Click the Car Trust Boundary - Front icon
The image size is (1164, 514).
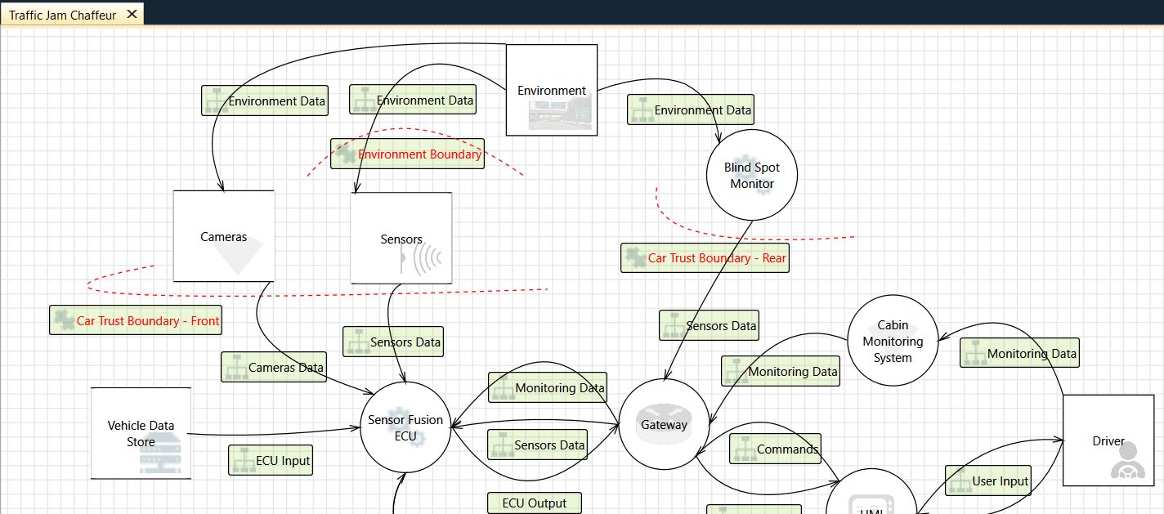[x=63, y=320]
